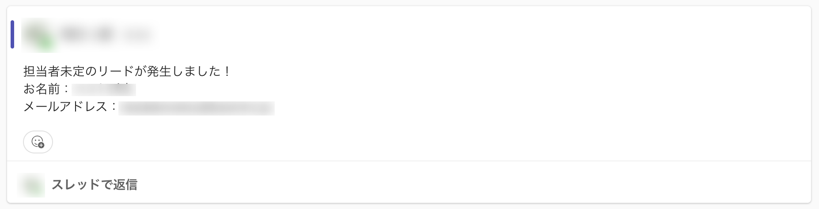Click the empty area right of スレッドで返信
Viewport: 819px width, 209px height.
click(442, 184)
